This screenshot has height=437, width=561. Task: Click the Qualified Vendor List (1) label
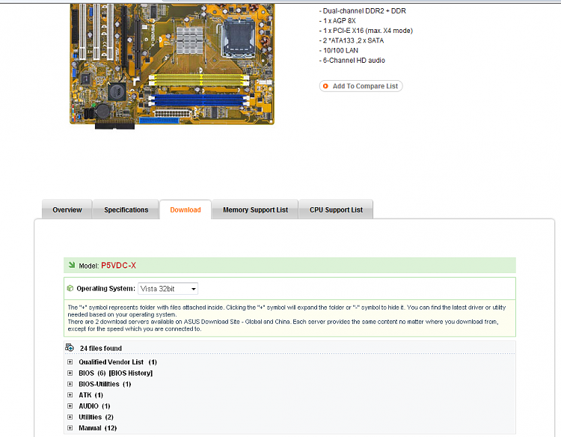pyautogui.click(x=117, y=362)
